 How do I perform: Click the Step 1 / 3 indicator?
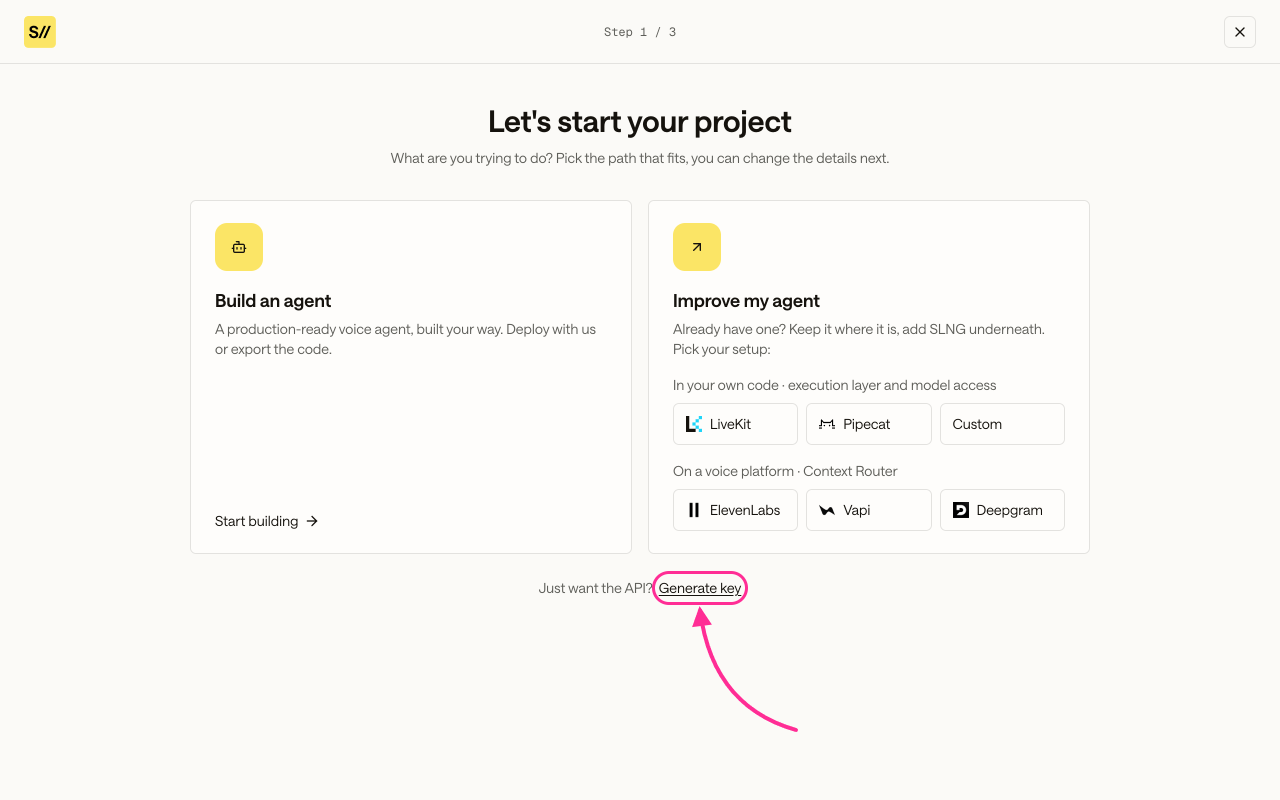[x=639, y=31]
